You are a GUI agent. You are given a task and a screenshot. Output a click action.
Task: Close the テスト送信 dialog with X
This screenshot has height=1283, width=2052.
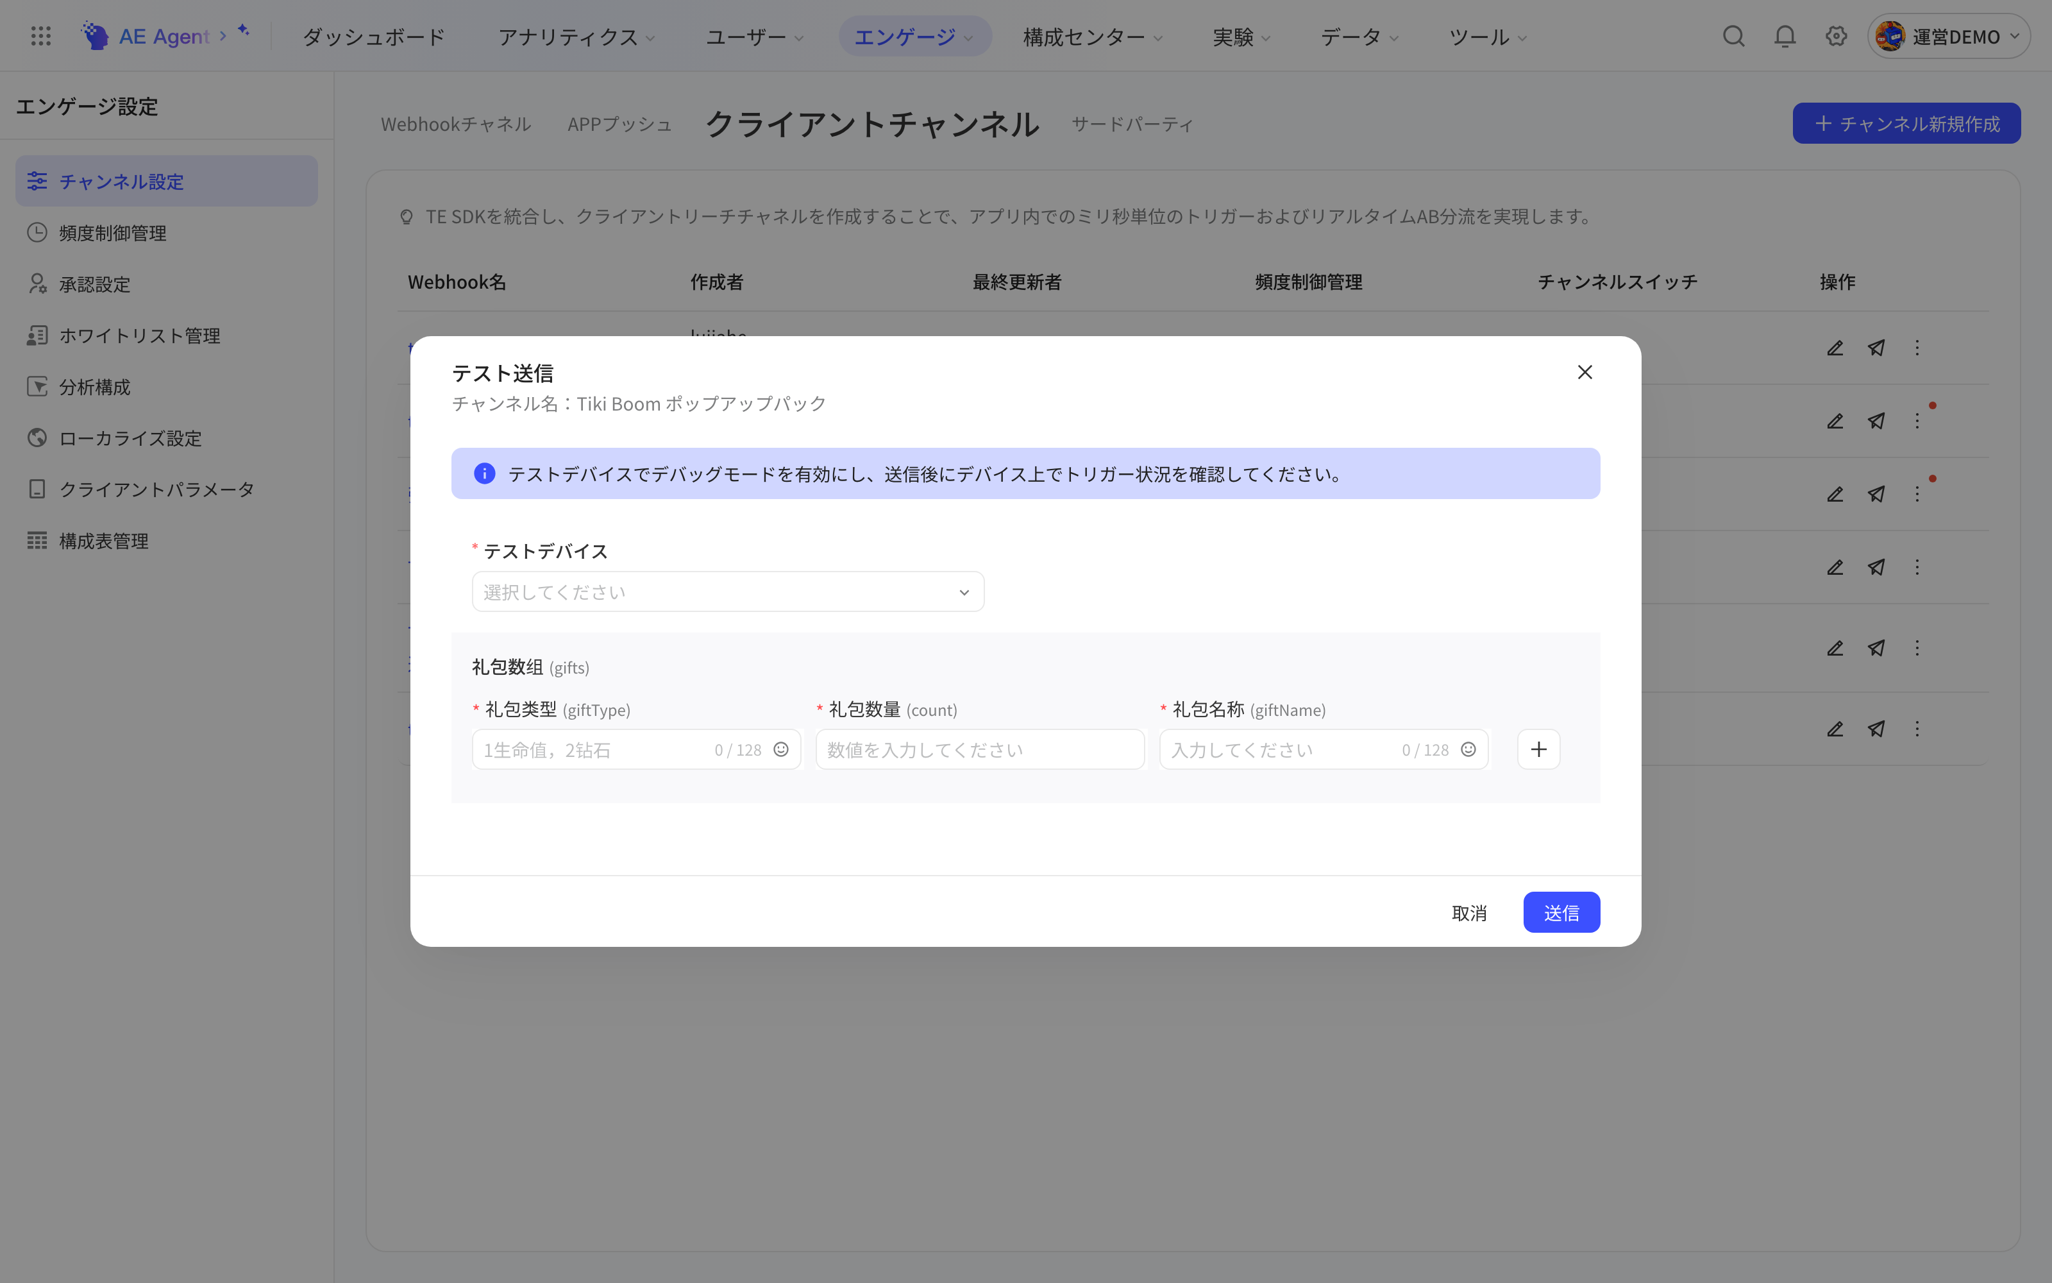point(1585,373)
